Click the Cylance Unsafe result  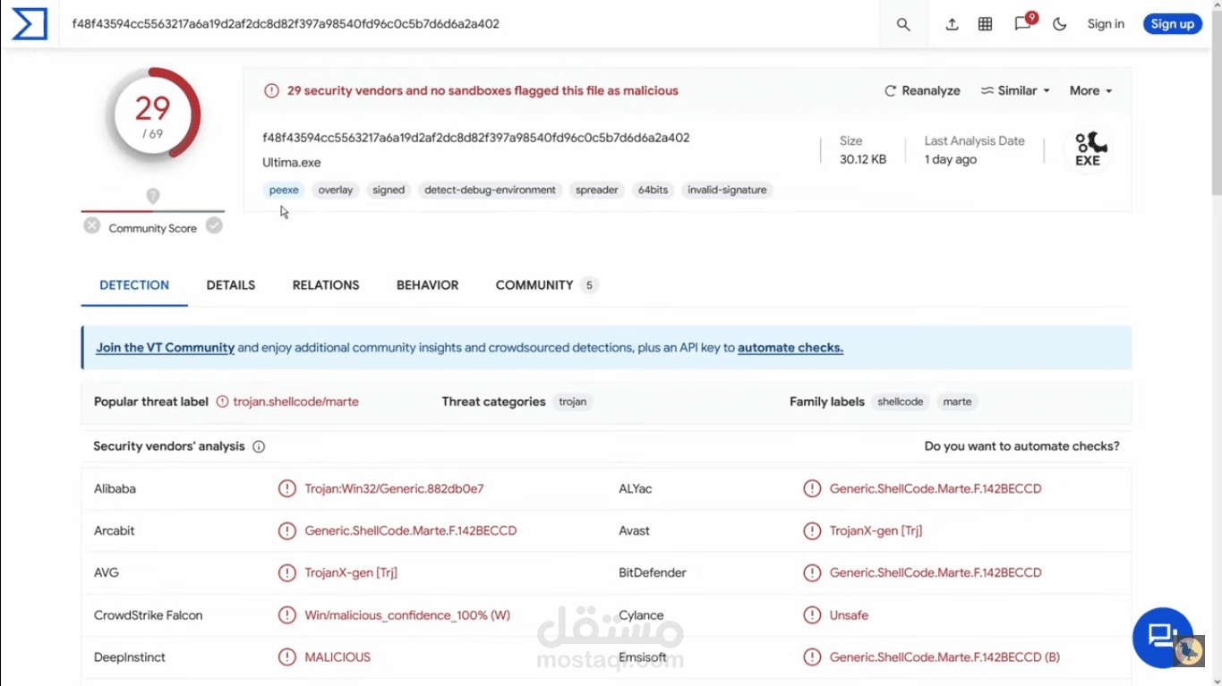point(849,615)
